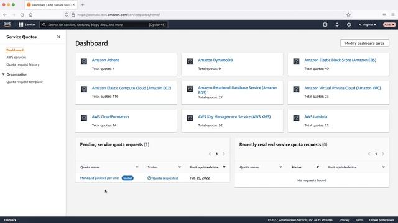Open Amazon Elastic Compute Cloud link

(x=131, y=88)
